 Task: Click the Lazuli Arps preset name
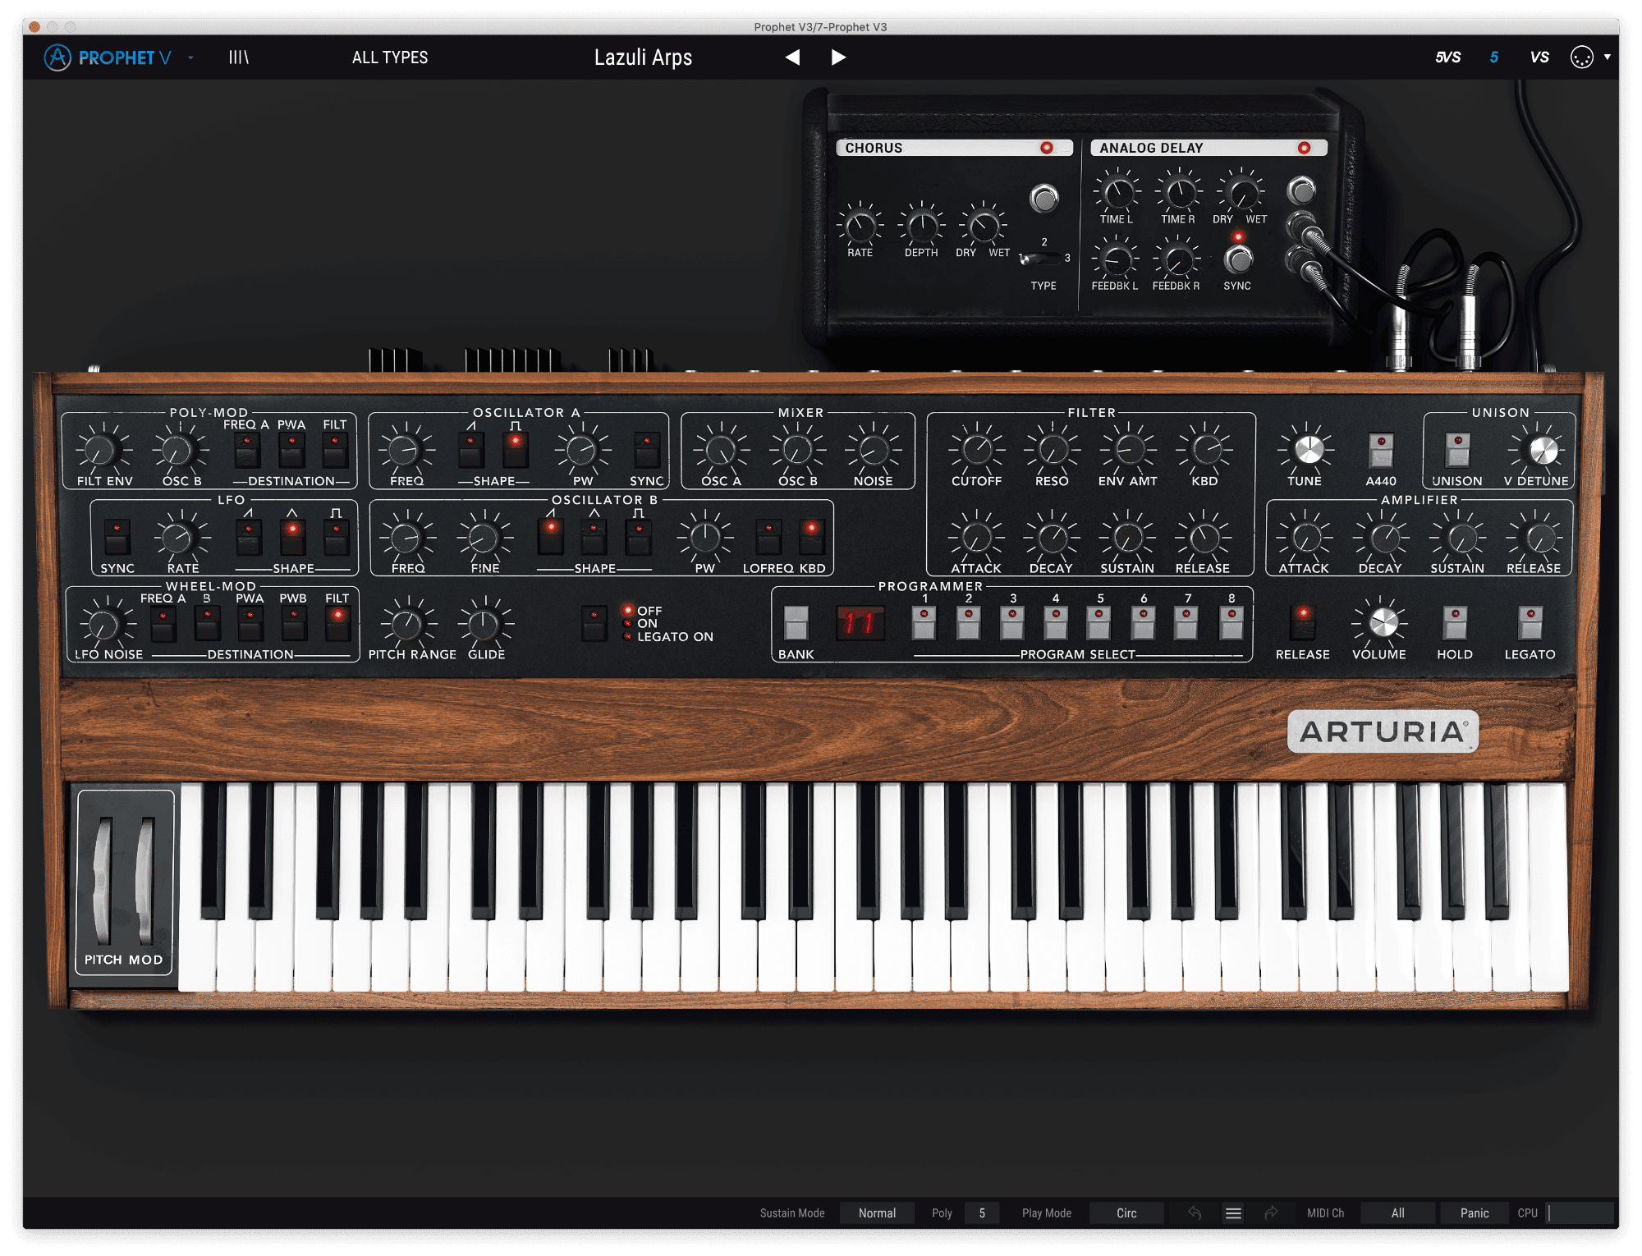643,57
